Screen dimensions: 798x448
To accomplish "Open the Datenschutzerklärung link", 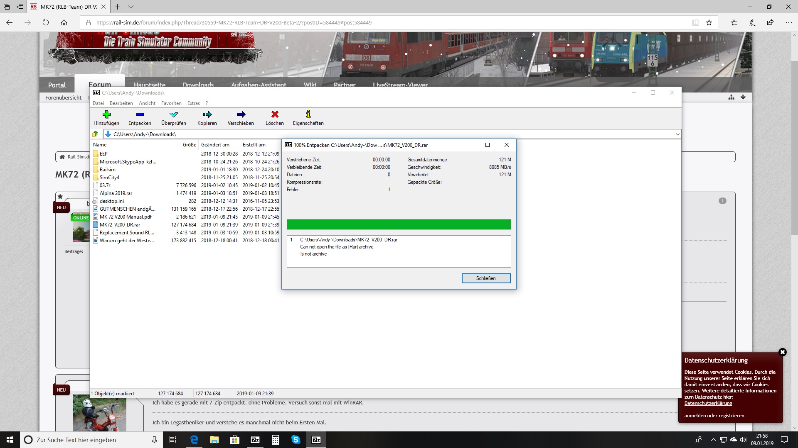I will (708, 403).
